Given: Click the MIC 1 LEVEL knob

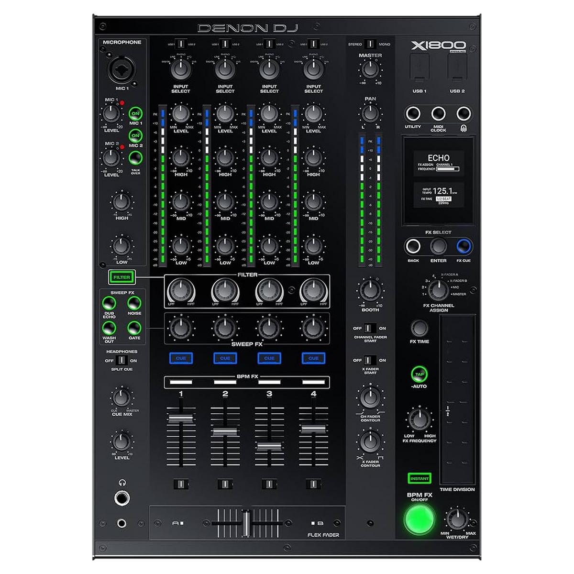Looking at the screenshot, I should coord(111,114).
